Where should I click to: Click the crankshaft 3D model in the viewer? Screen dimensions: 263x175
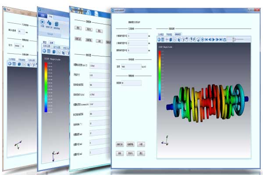[206, 105]
